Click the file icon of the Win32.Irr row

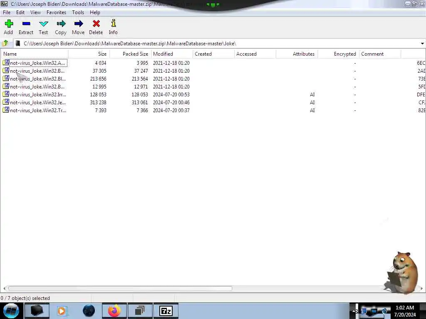pyautogui.click(x=6, y=94)
